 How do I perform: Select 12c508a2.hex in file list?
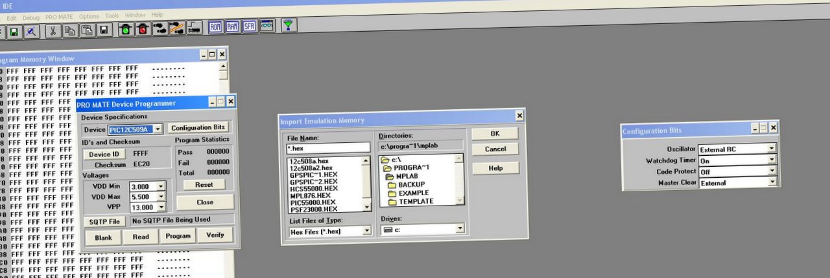tap(311, 168)
